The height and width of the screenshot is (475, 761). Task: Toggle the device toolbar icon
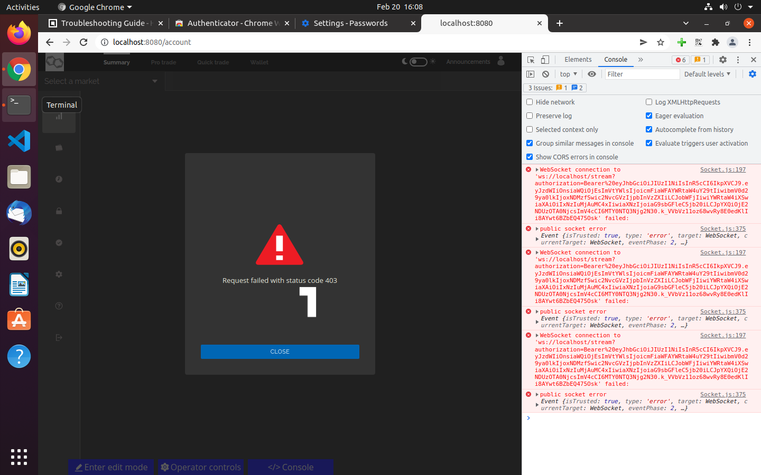coord(545,60)
